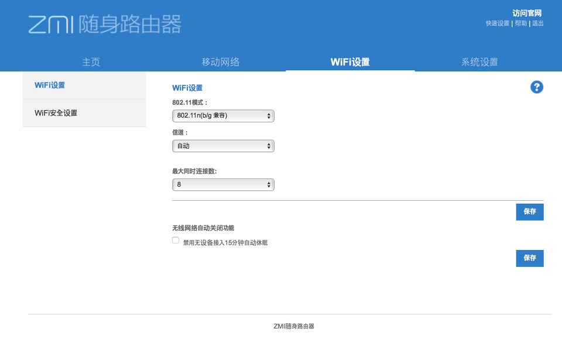The width and height of the screenshot is (562, 346).
Task: Open the blue question mark help icon
Action: click(x=536, y=87)
